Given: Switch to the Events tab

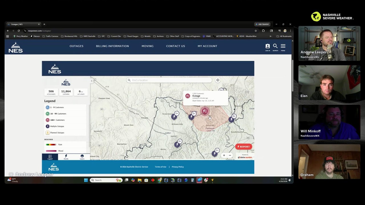Looking at the screenshot, I should point(66,157).
